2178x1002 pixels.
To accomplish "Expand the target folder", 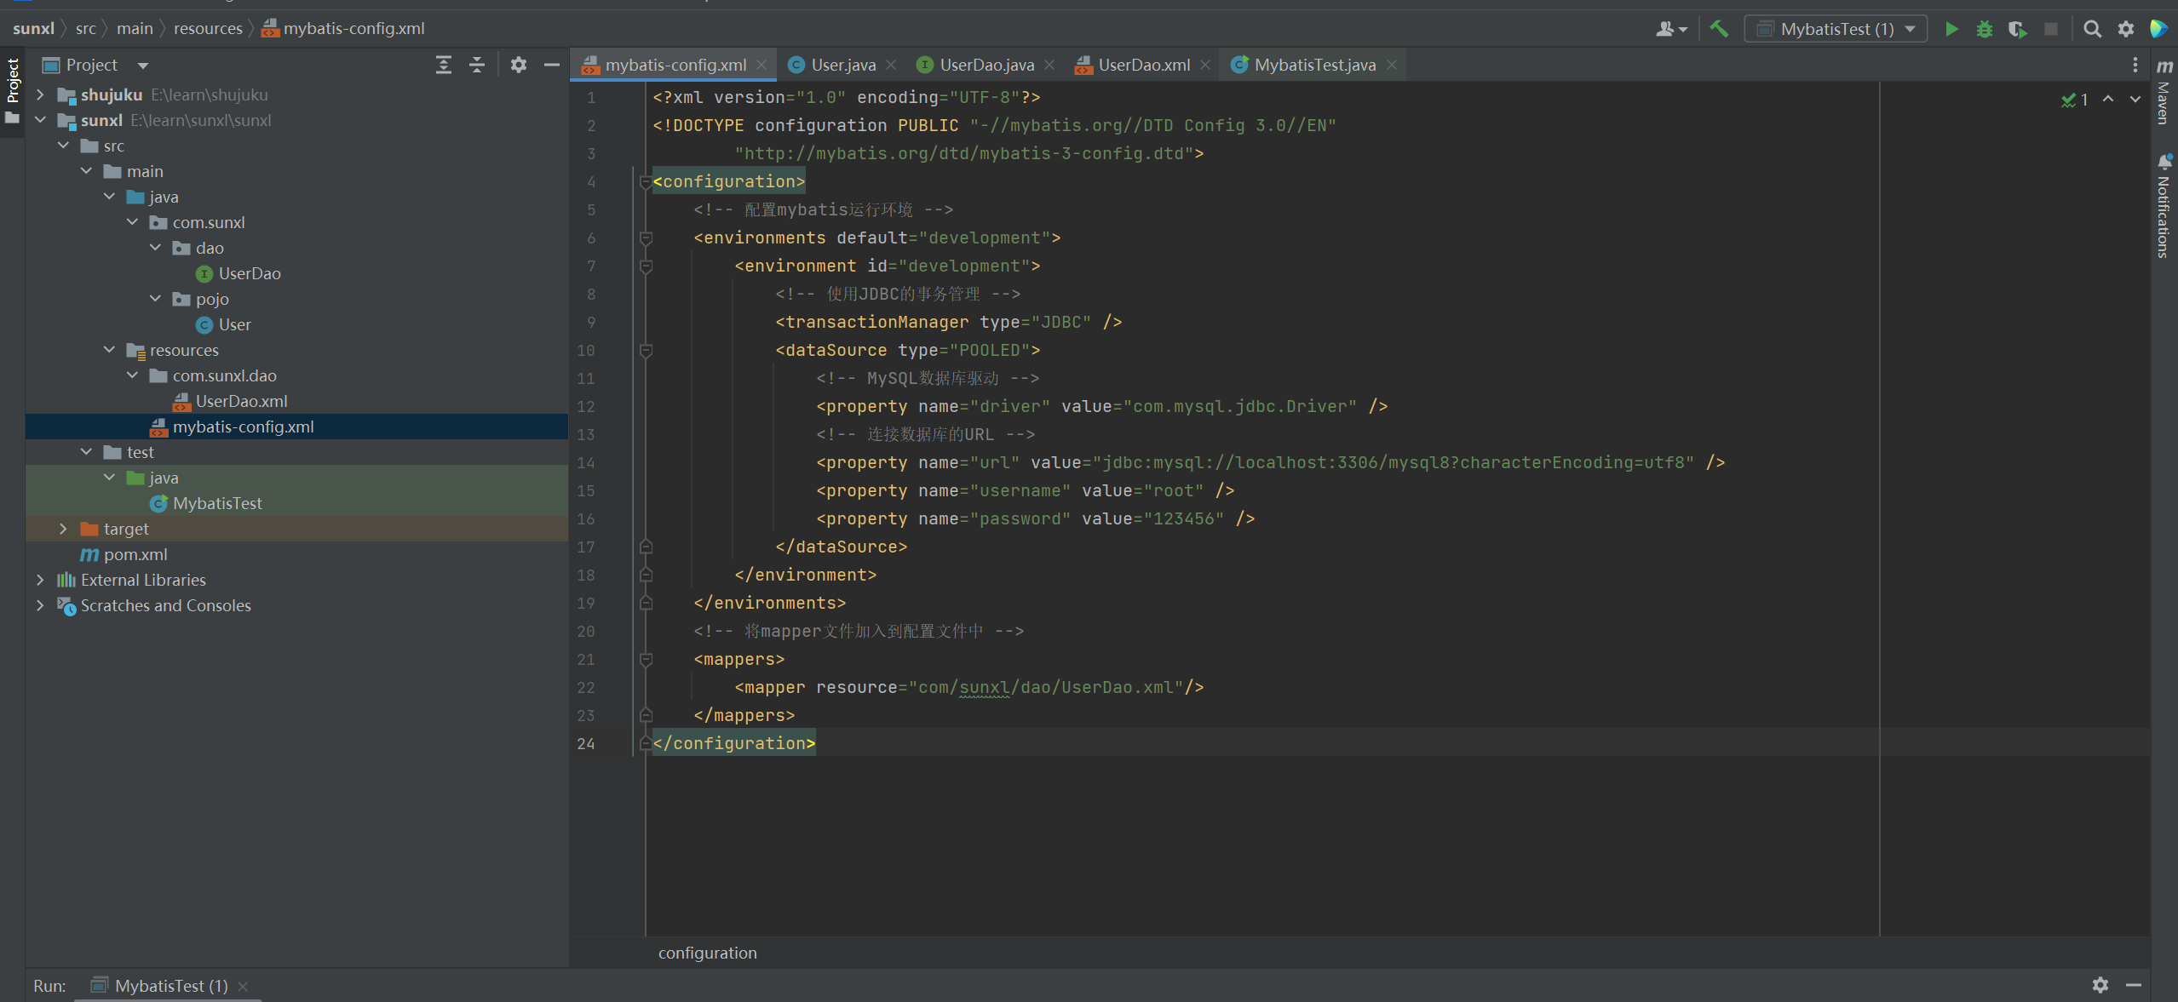I will tap(63, 529).
